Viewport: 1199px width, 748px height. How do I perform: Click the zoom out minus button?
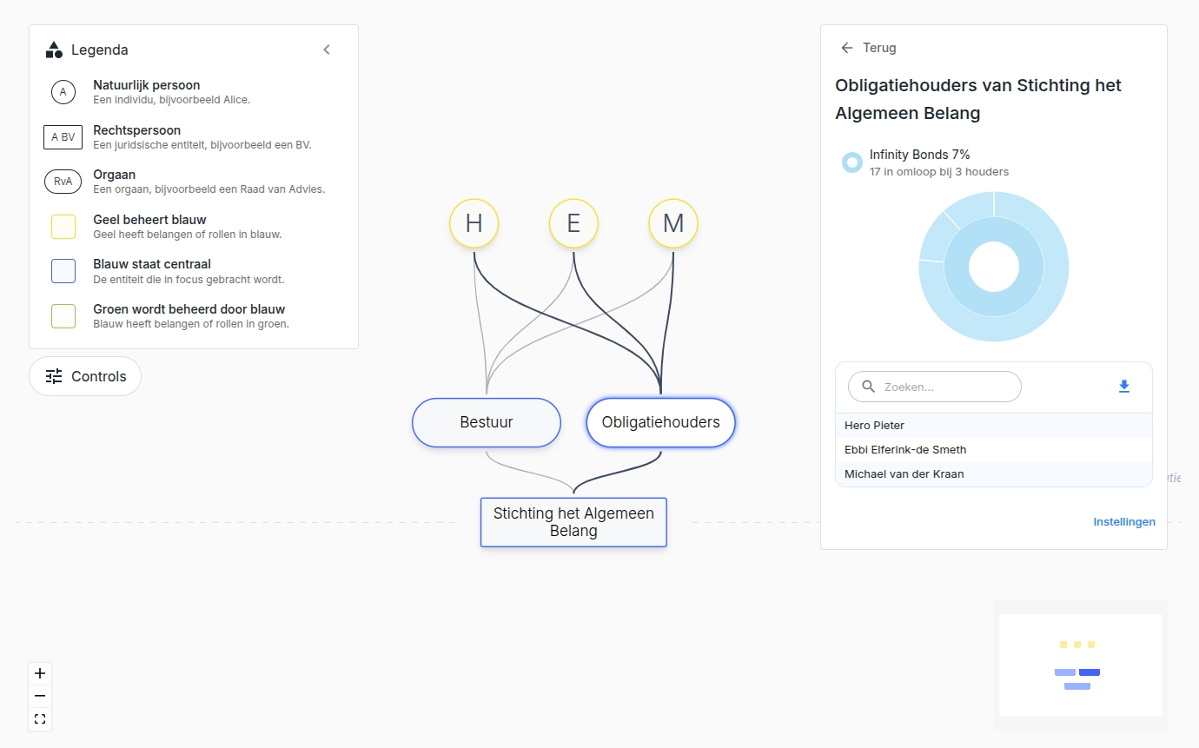click(40, 696)
